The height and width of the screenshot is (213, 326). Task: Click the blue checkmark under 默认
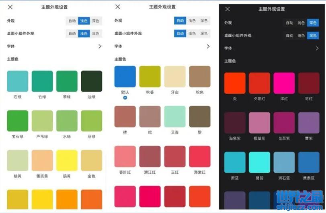125,97
